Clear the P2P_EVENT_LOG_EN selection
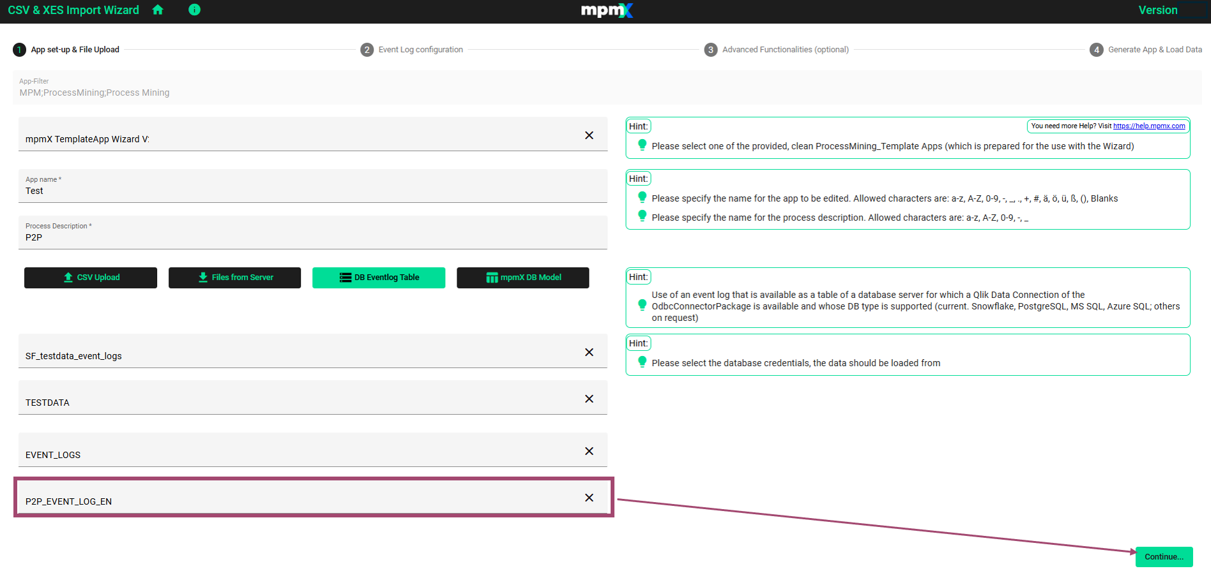Viewport: 1211px width, 571px height. pyautogui.click(x=589, y=498)
